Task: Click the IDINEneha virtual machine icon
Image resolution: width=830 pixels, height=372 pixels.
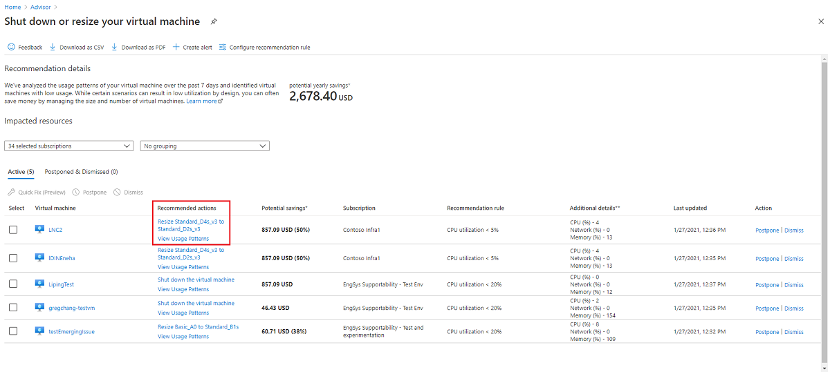Action: (39, 257)
